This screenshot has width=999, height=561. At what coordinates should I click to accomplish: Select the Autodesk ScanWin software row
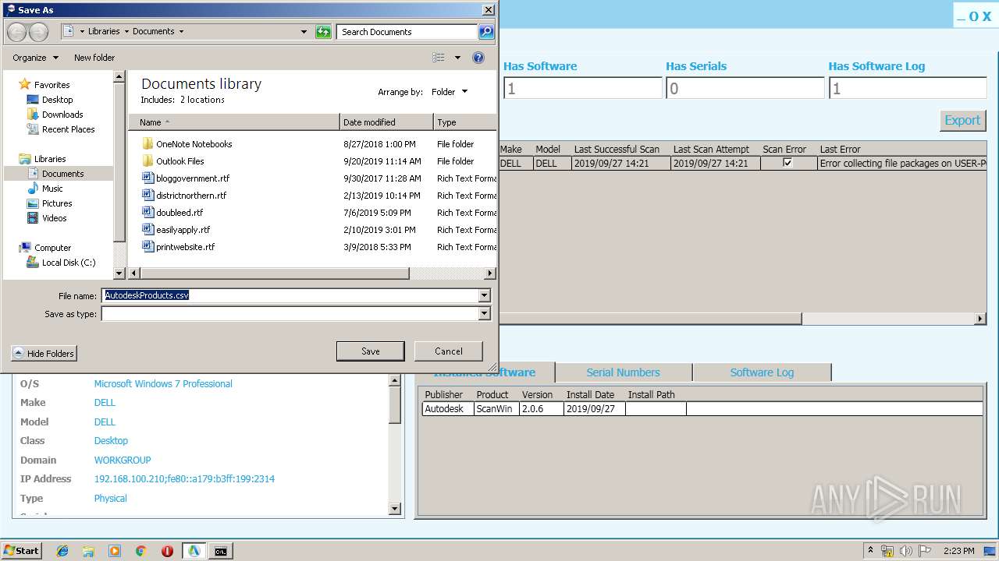pyautogui.click(x=702, y=408)
